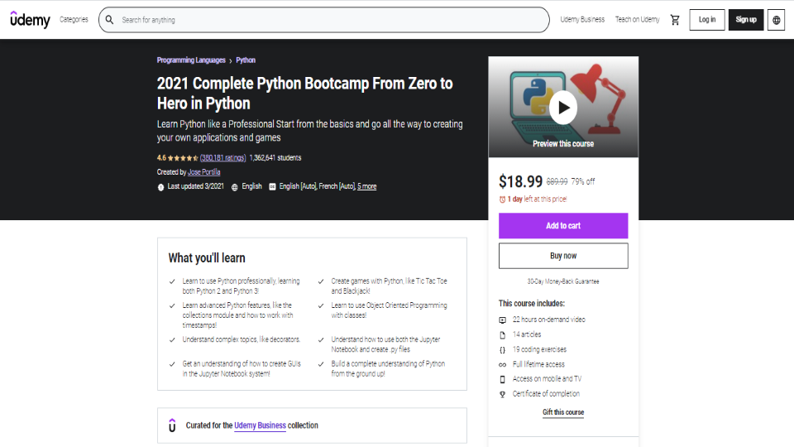The image size is (794, 447).
Task: Click the alarm clock icon by 1 day left
Action: pyautogui.click(x=502, y=199)
